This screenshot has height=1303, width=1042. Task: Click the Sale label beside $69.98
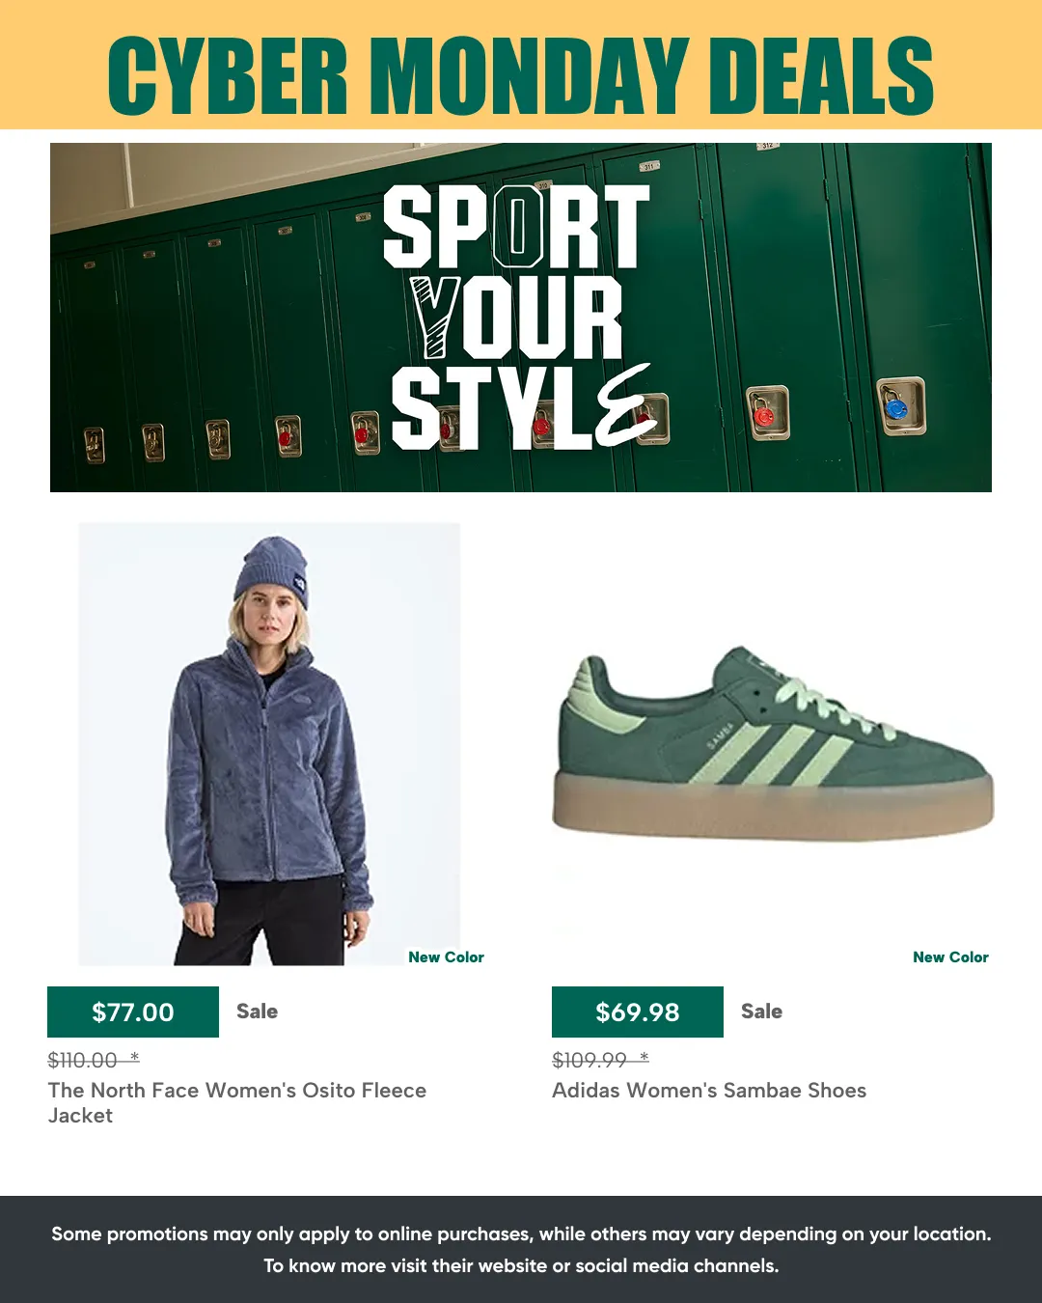(x=762, y=1012)
